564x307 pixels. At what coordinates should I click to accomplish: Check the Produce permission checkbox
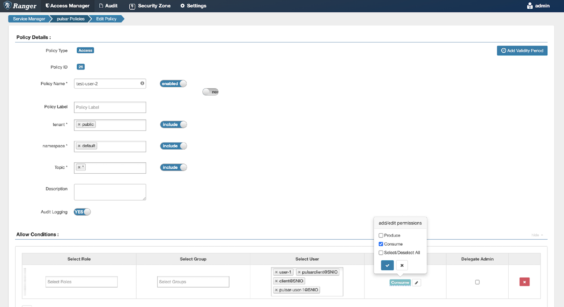[x=381, y=235]
